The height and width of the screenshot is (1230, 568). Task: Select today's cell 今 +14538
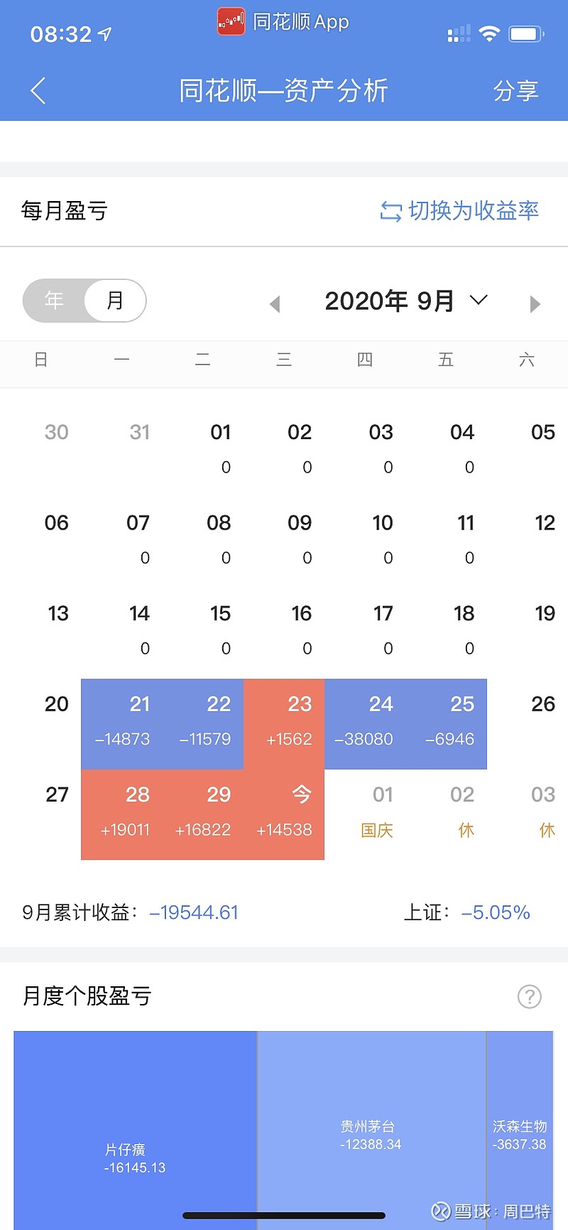(x=284, y=814)
